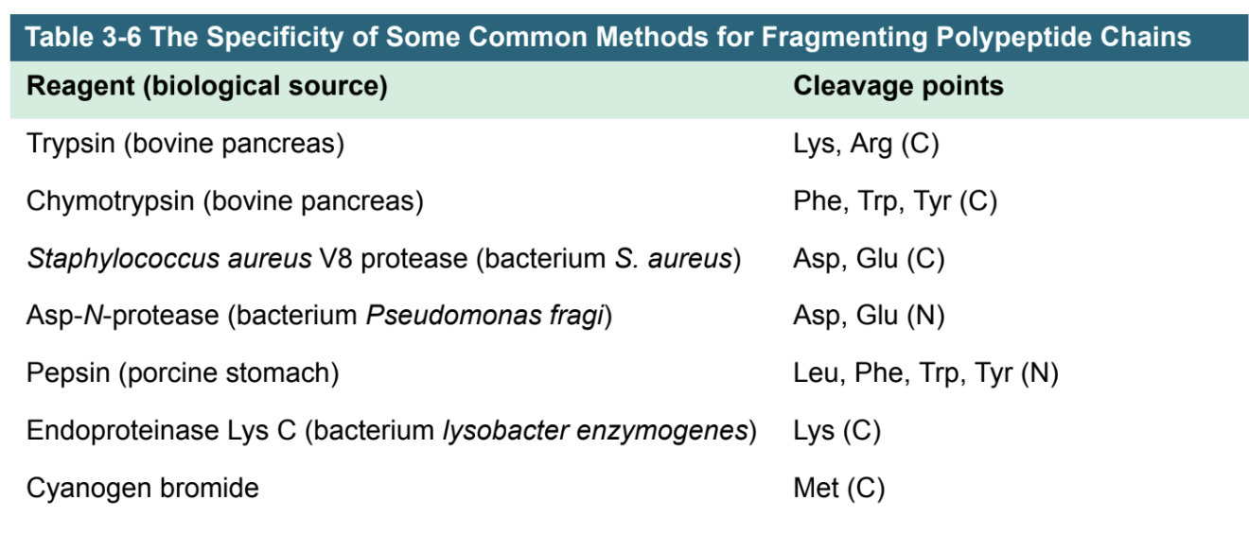
Task: Click the Asp-N-protease reagent name
Action: [x=122, y=316]
